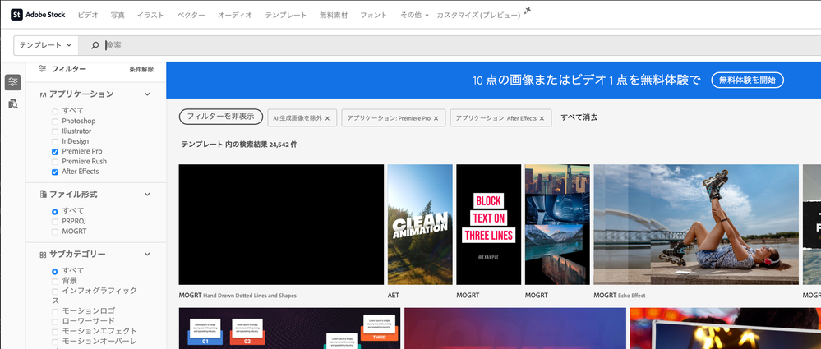Select the すべて radio under アプリケーション
This screenshot has height=349, width=821.
[x=55, y=111]
